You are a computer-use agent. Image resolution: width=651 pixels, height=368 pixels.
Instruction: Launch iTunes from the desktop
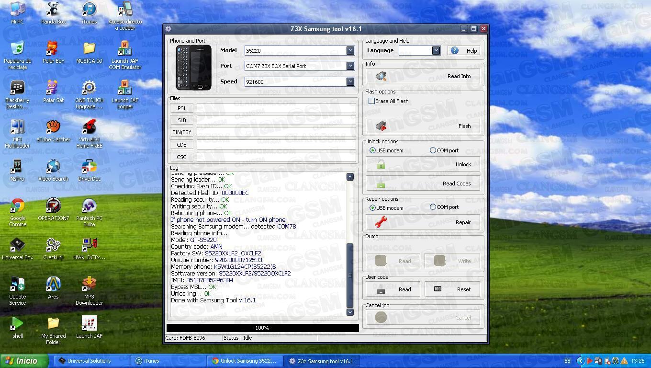pos(89,13)
